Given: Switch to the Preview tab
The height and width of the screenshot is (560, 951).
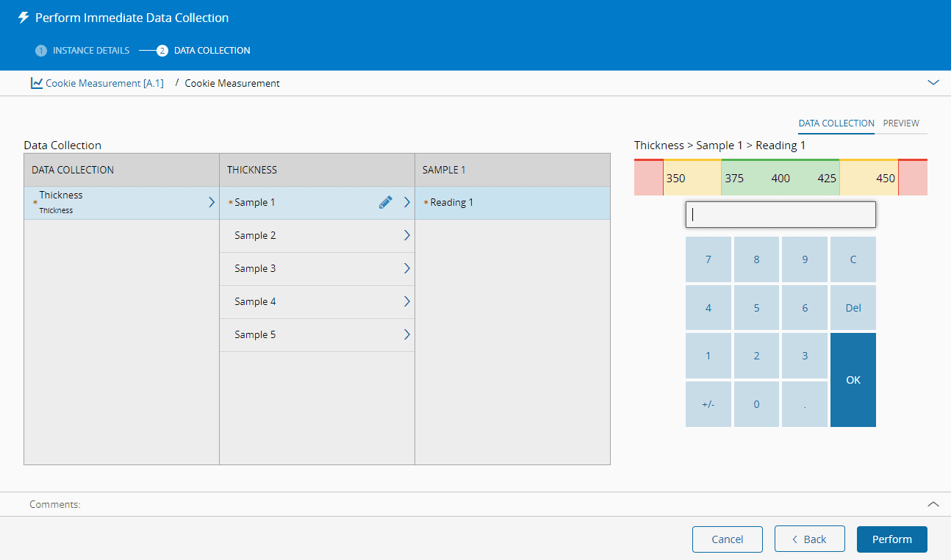Looking at the screenshot, I should click(901, 123).
